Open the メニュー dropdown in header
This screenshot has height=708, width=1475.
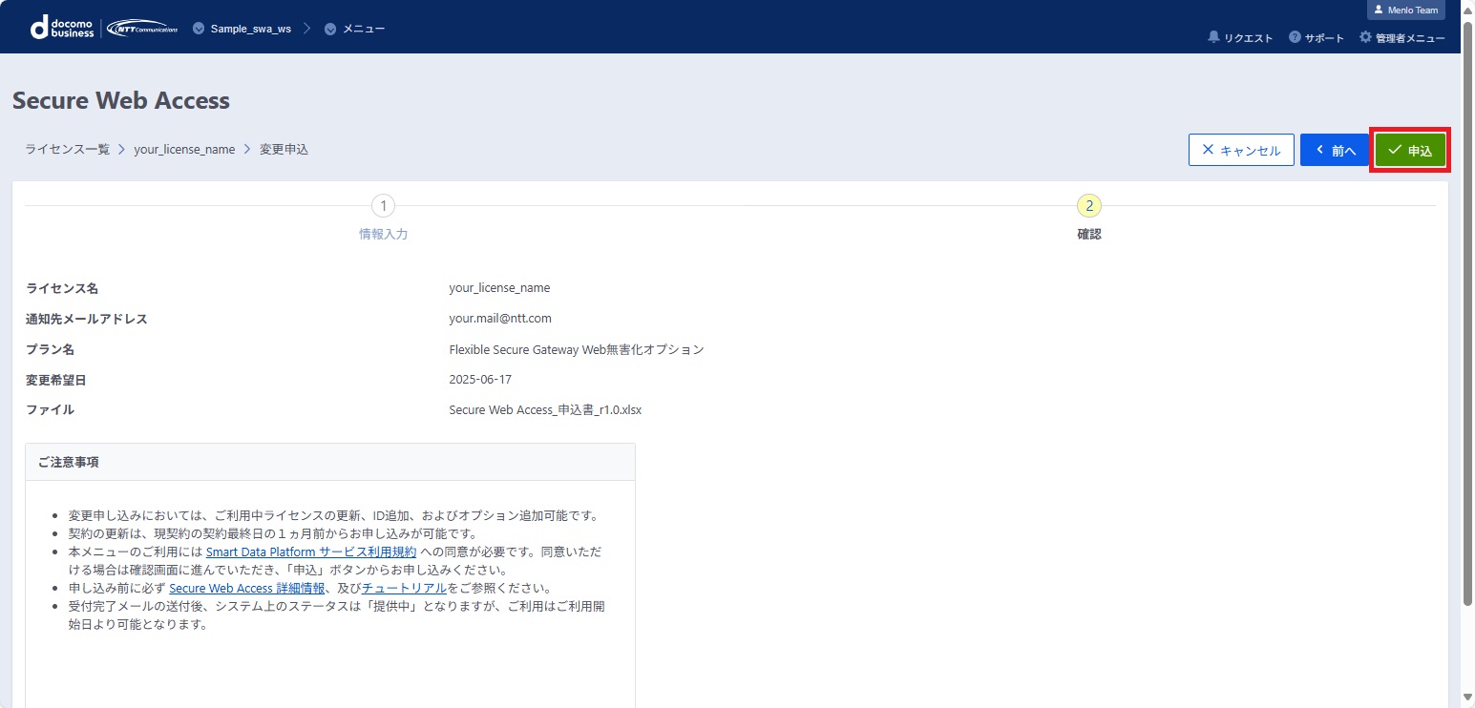tap(354, 29)
